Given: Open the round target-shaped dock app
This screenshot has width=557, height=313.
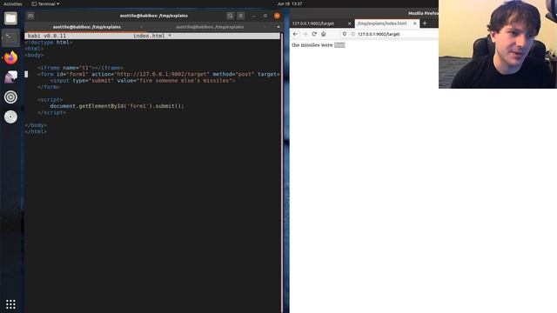Looking at the screenshot, I should coord(10,97).
